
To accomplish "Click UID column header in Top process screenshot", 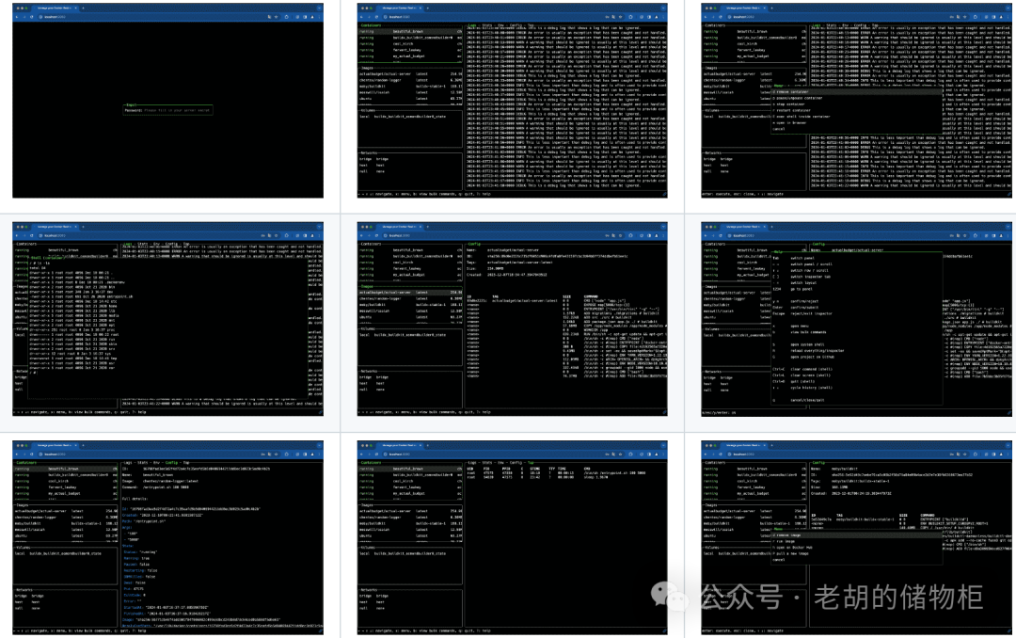I will click(470, 468).
